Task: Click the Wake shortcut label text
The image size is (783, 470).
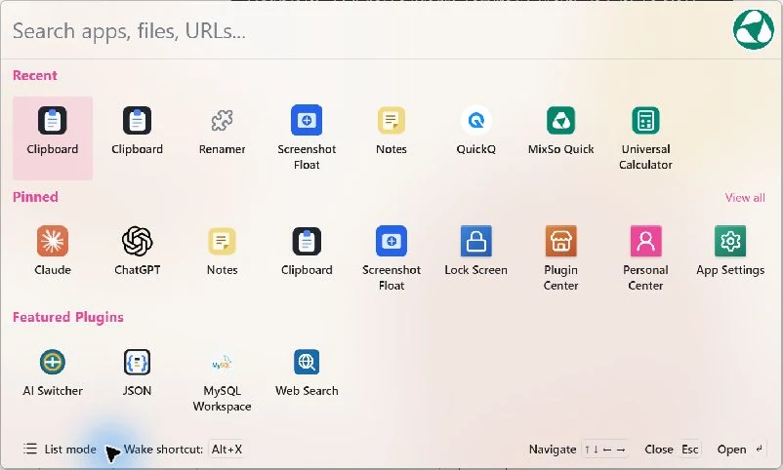Action: click(163, 450)
